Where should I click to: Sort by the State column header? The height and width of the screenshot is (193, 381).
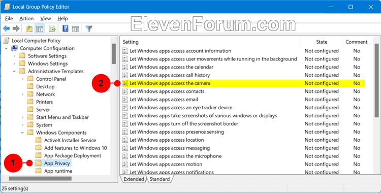(322, 42)
